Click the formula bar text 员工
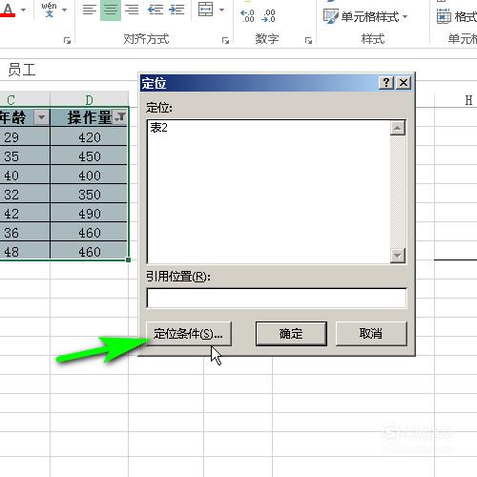The image size is (477, 477). pyautogui.click(x=22, y=70)
